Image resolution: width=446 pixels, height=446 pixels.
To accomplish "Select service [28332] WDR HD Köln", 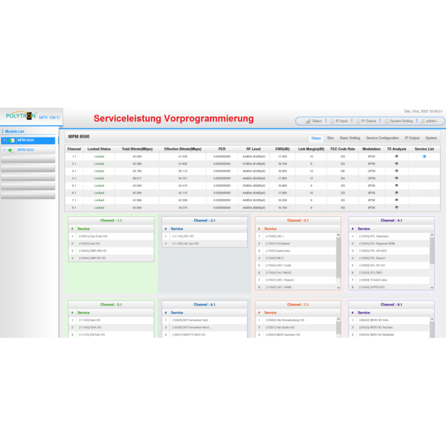I will [389, 320].
